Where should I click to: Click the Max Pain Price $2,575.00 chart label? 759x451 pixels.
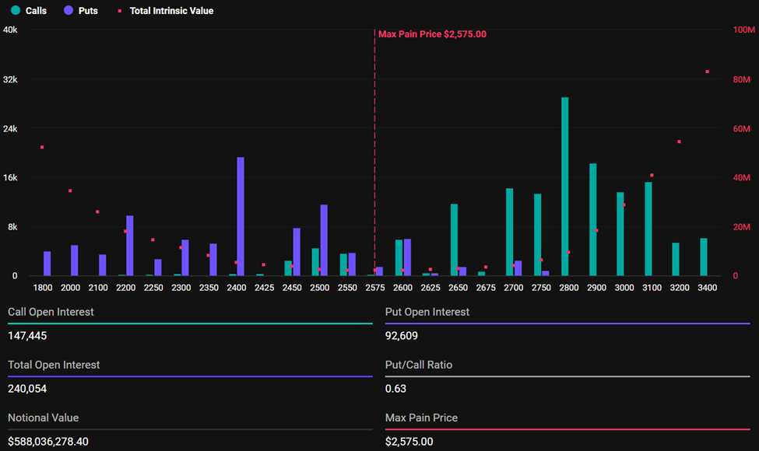click(432, 34)
